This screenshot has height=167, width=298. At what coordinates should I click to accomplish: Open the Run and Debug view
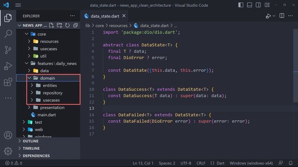coord(8,66)
